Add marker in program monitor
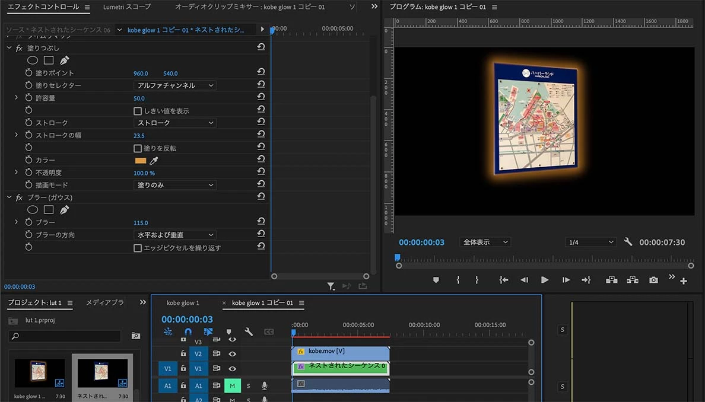This screenshot has height=402, width=705. (x=436, y=280)
